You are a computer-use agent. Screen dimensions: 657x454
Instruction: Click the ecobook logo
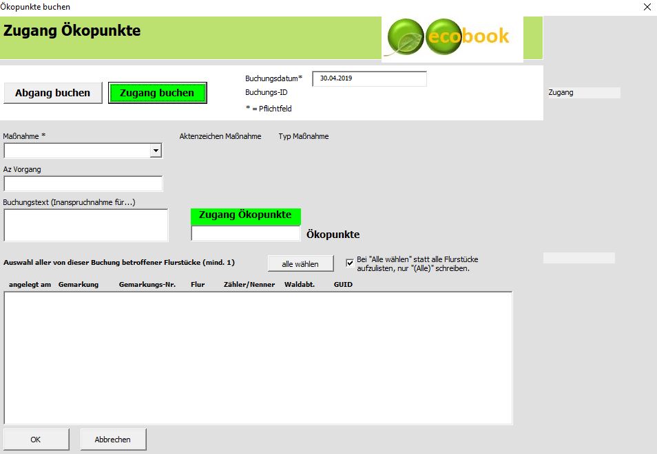click(x=452, y=37)
